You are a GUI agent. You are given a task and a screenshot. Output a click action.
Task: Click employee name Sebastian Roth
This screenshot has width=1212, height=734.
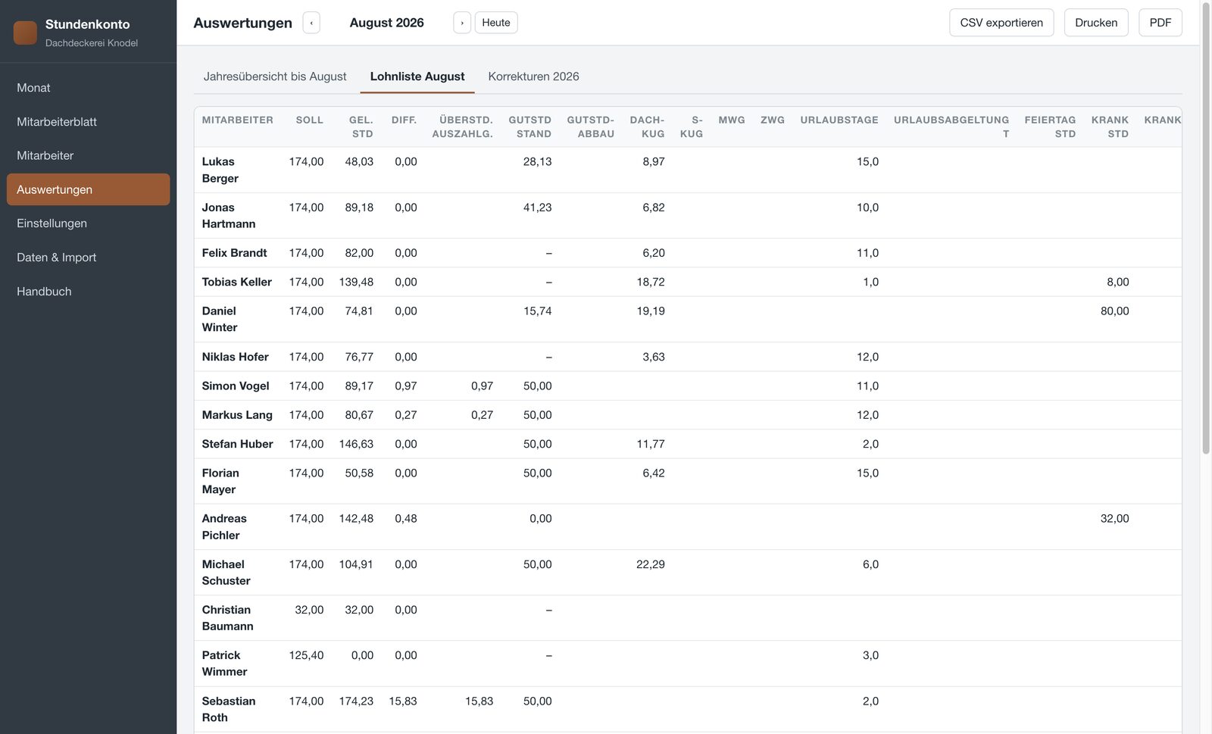coord(229,709)
